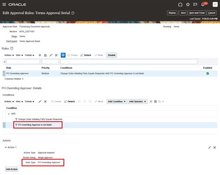Toggle the Enabled green checkmark for the rule

coord(207,73)
